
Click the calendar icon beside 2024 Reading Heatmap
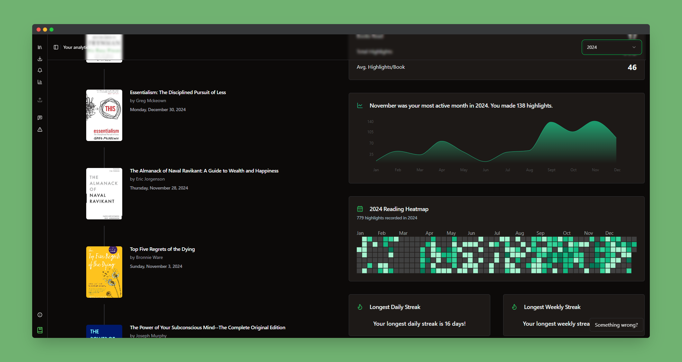(361, 209)
